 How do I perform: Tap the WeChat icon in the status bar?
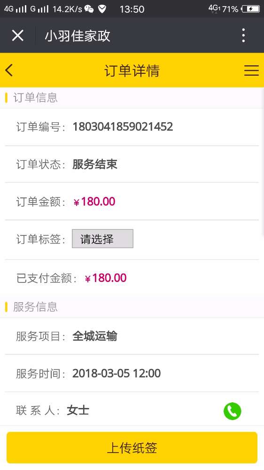(x=89, y=9)
